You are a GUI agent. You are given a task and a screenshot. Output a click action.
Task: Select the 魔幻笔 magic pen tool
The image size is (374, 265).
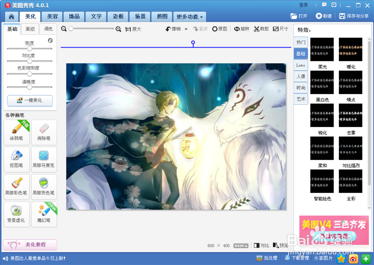click(44, 214)
